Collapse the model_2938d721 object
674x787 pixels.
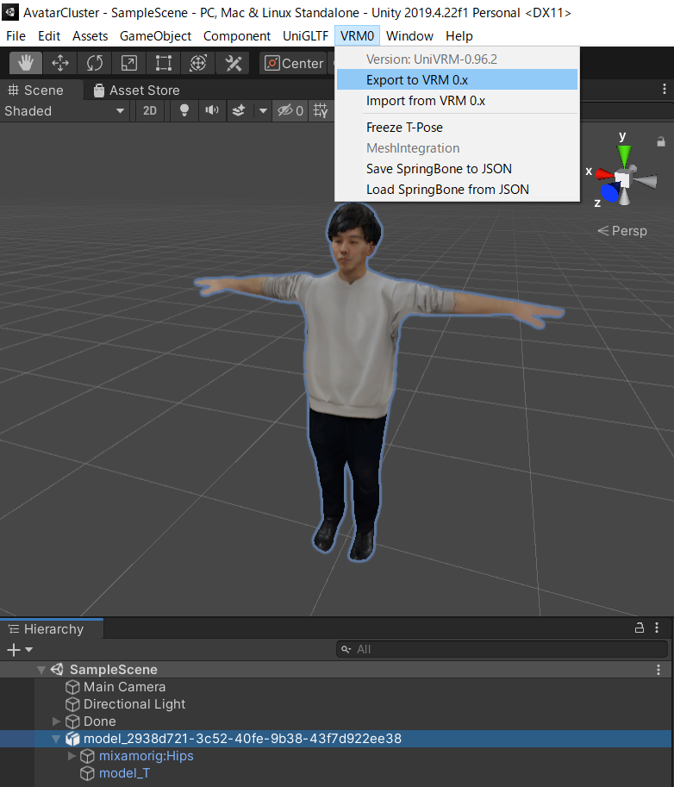pyautogui.click(x=56, y=739)
